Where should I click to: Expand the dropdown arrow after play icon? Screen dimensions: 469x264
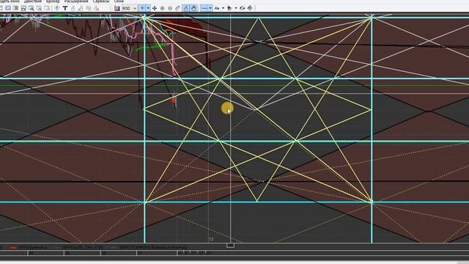pos(236,8)
